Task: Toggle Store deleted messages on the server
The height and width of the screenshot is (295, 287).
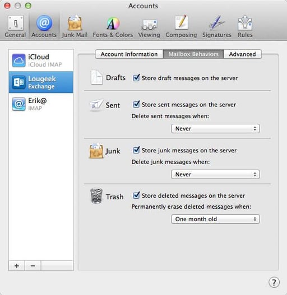Action: coord(136,195)
